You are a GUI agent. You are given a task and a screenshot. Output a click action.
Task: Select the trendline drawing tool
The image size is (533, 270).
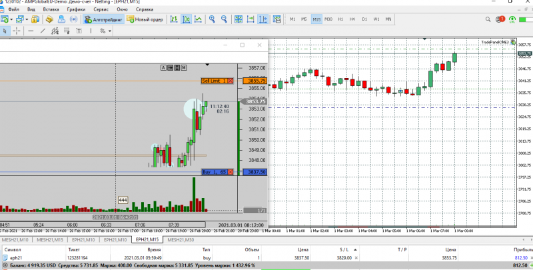click(x=43, y=31)
